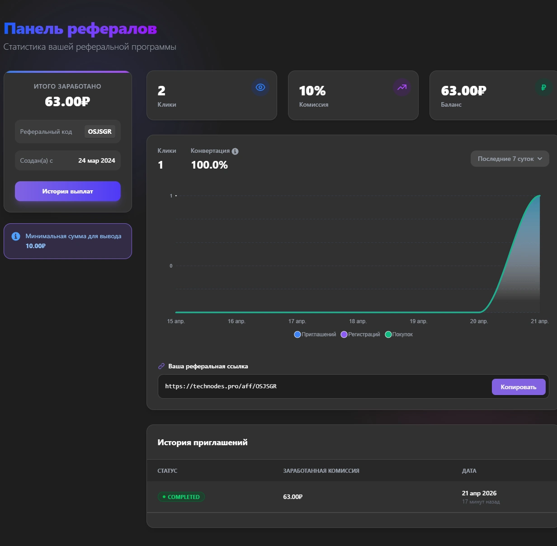Click the 21 апр 2026 date cell
Viewport: 557px width, 546px height.
479,493
